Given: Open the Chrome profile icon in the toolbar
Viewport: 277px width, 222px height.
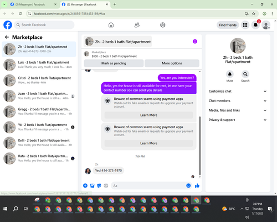Looking at the screenshot, I should click(x=264, y=13).
